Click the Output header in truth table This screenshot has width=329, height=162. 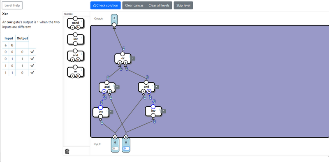[23, 38]
